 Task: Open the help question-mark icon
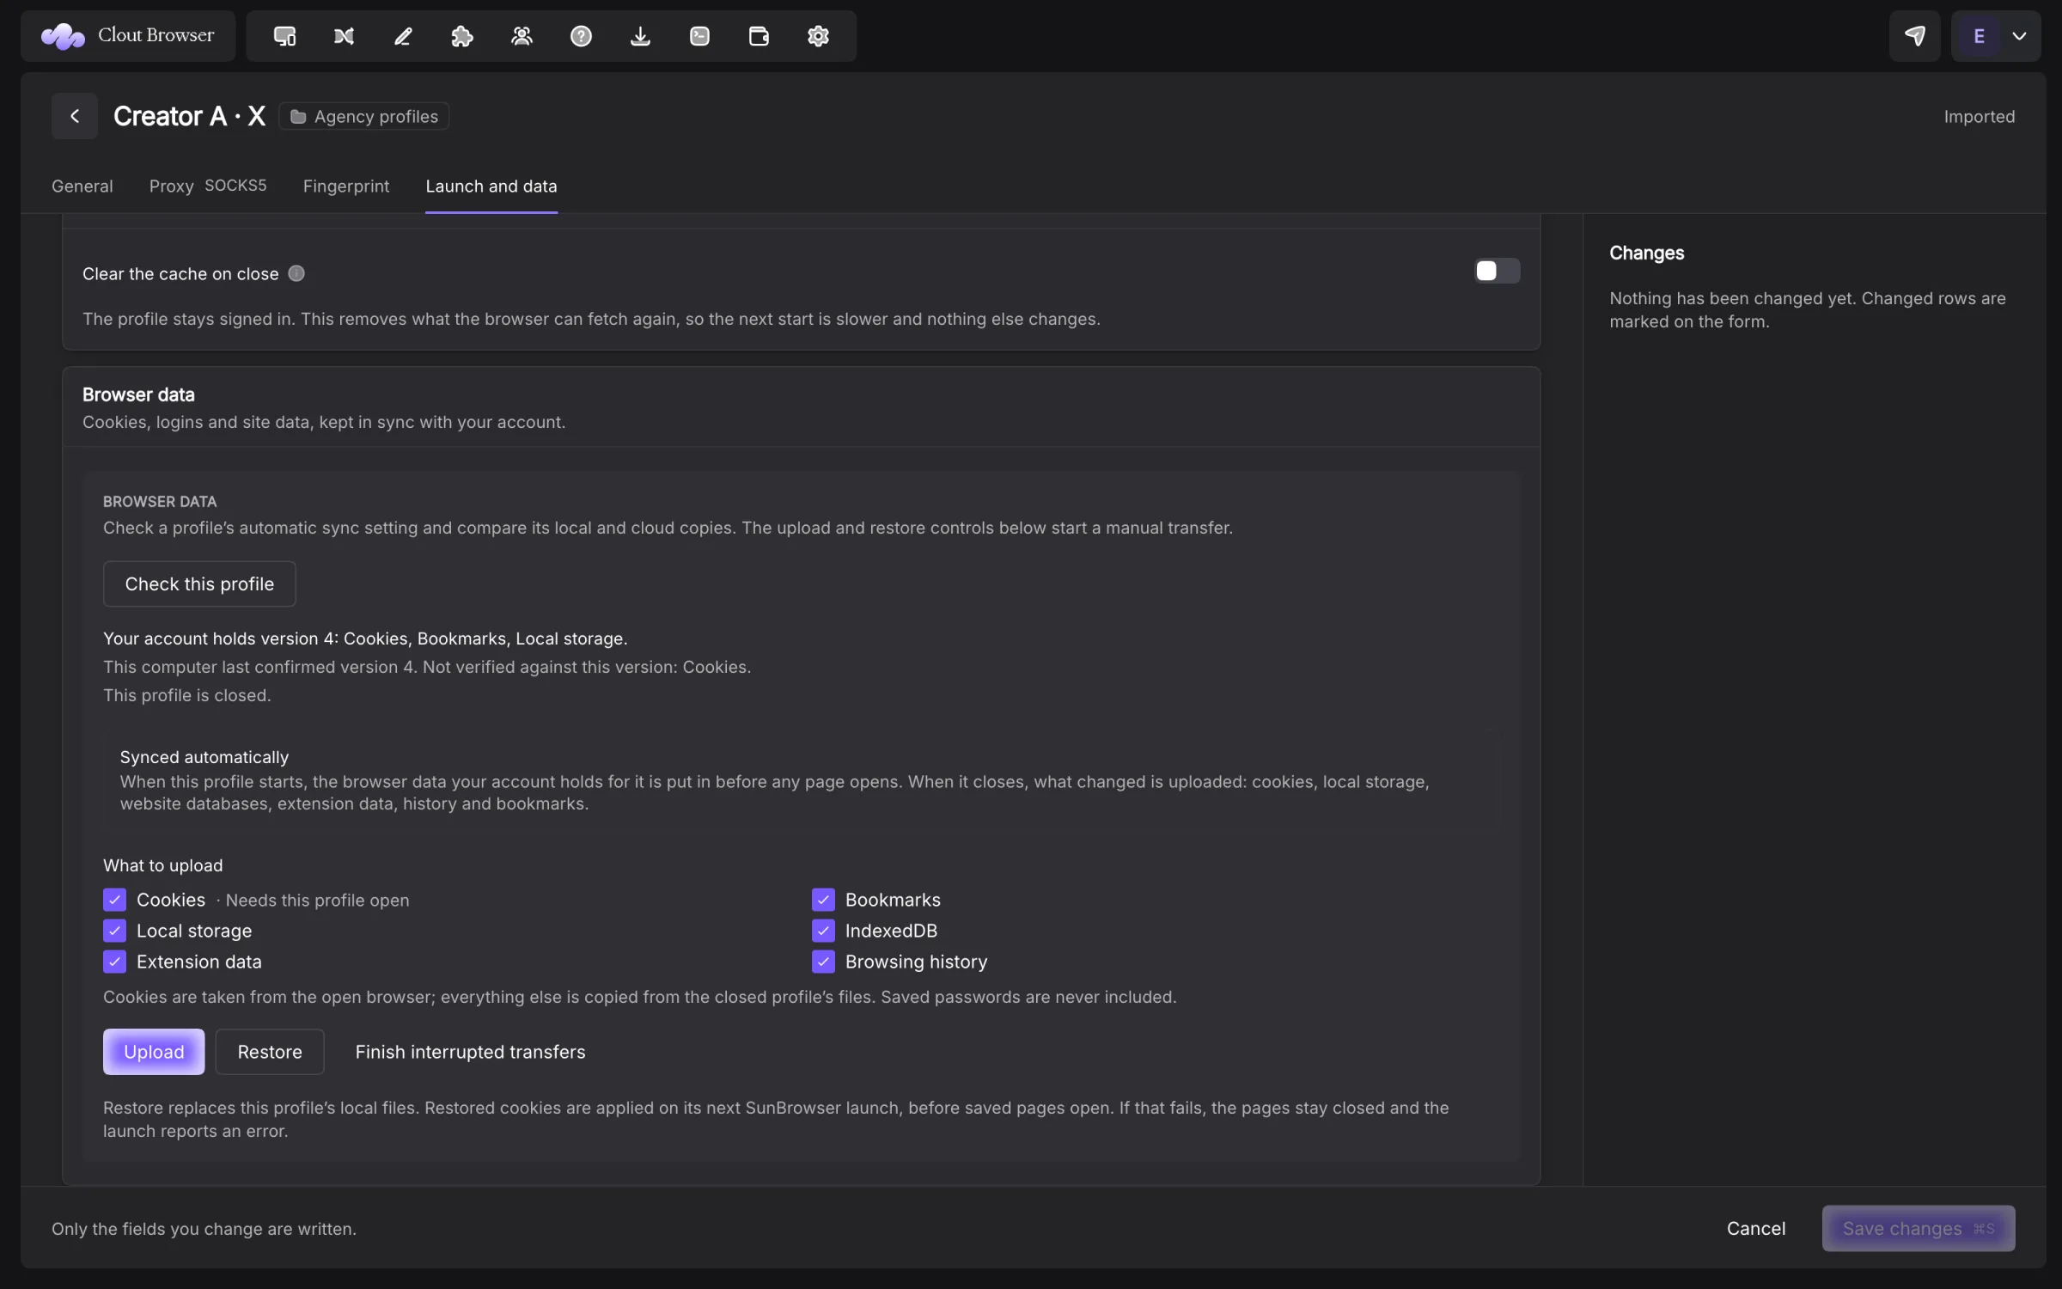pyautogui.click(x=581, y=36)
